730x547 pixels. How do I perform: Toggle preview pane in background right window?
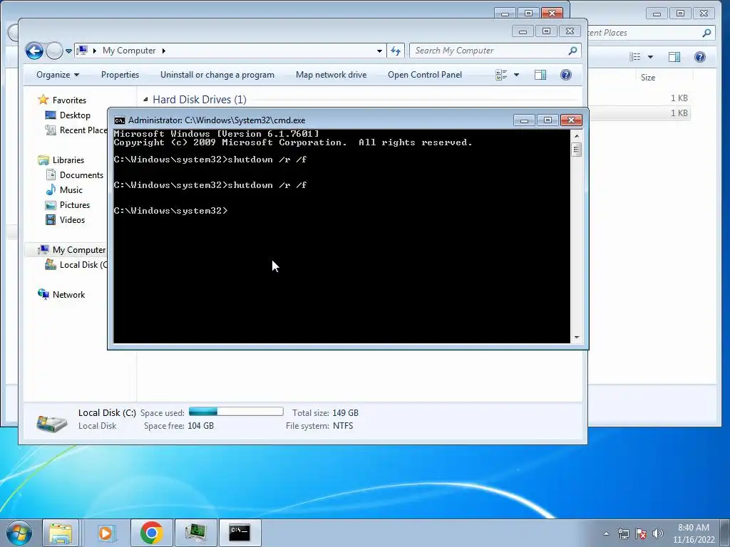674,57
